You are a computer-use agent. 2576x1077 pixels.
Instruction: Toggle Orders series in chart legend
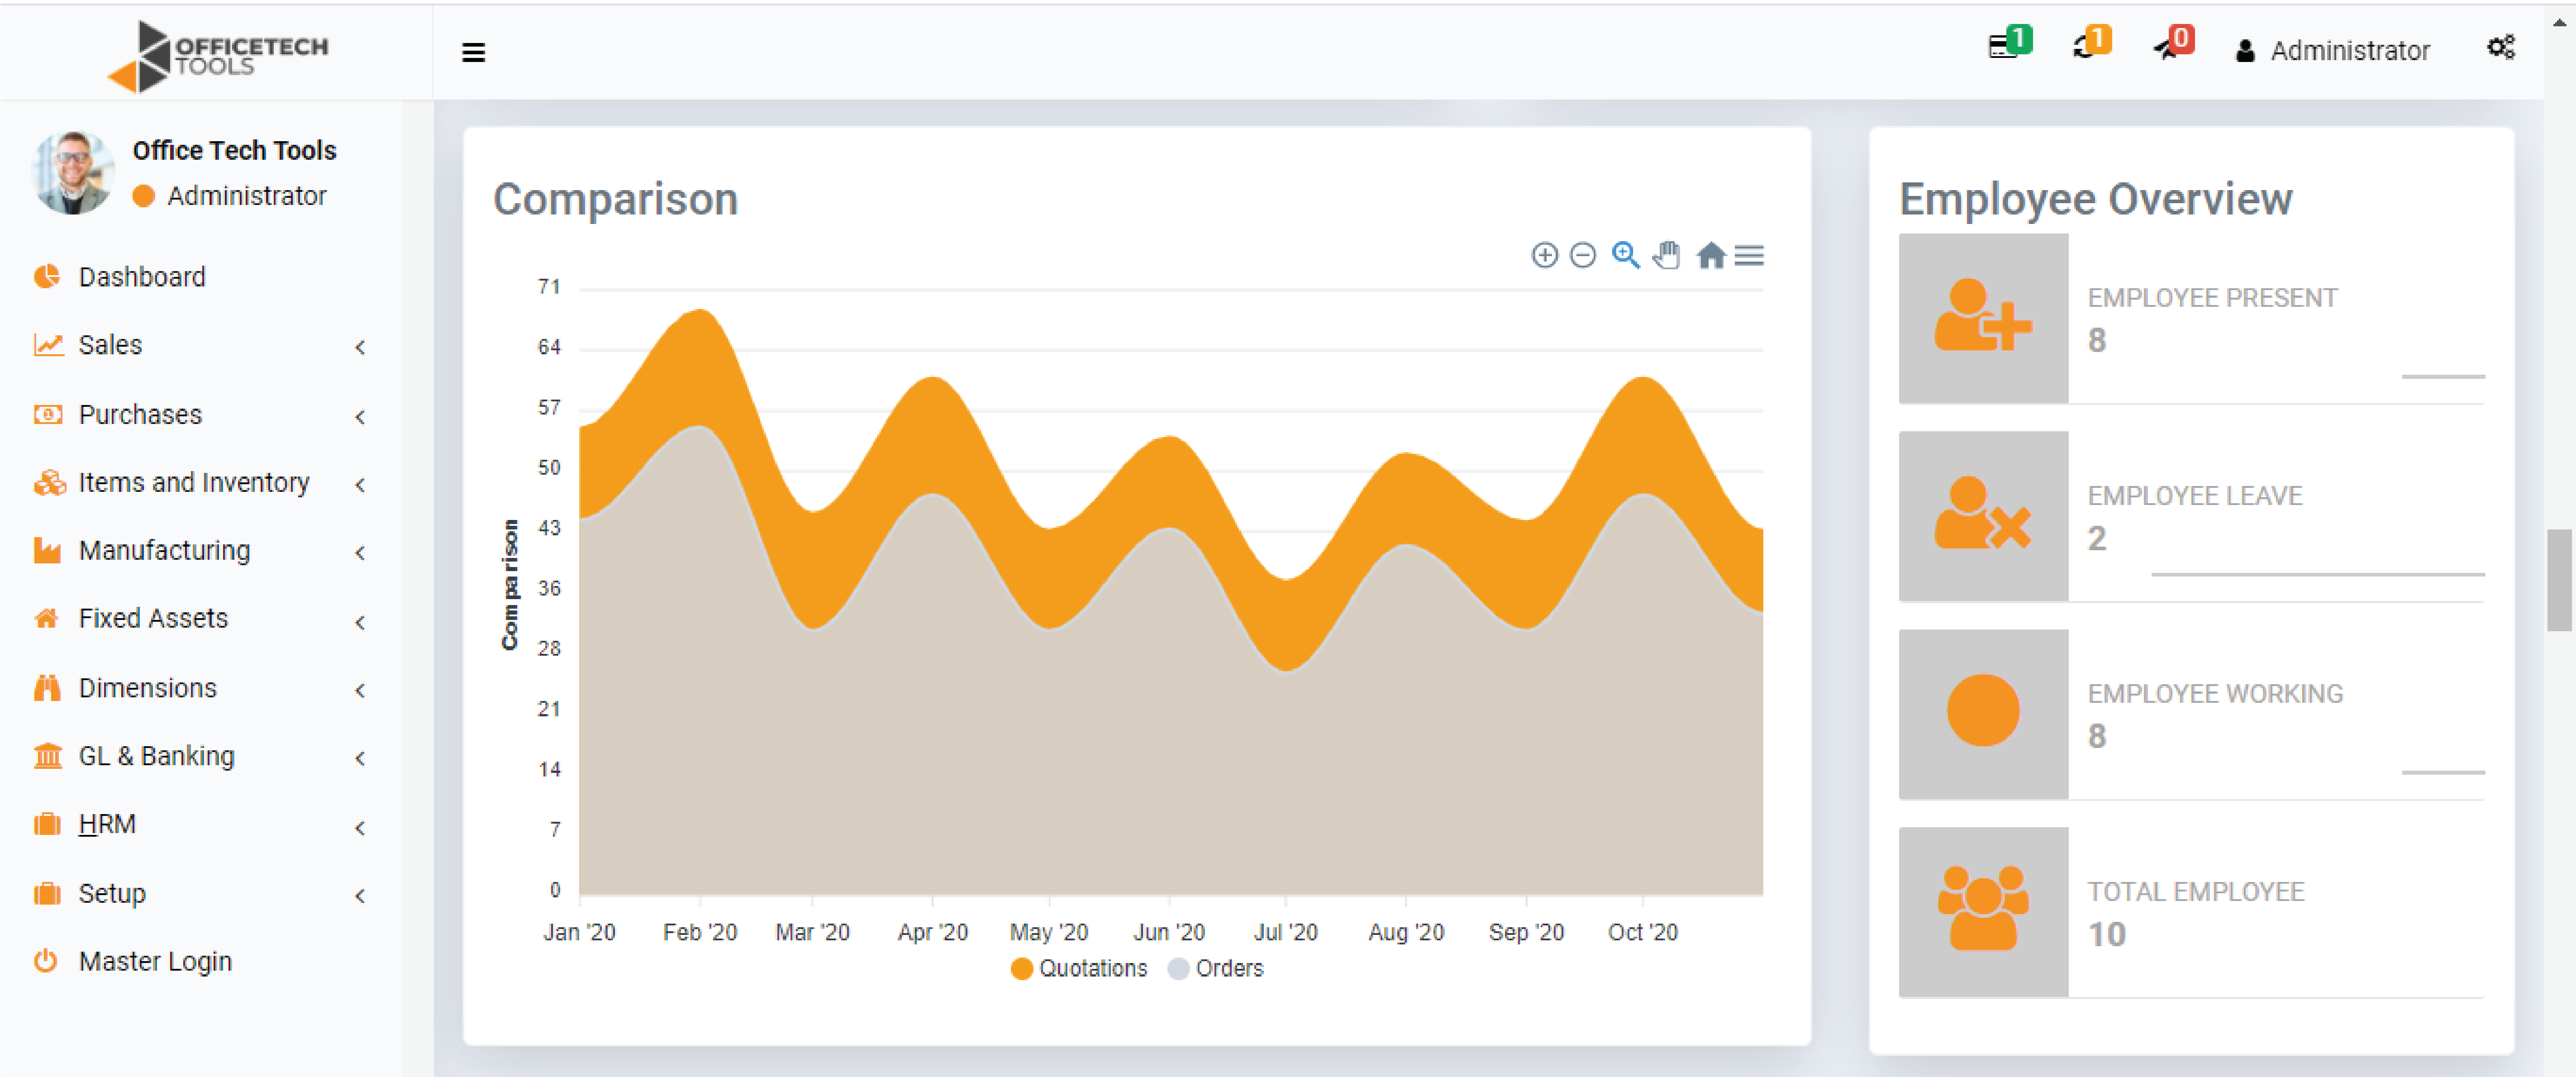click(x=1215, y=968)
